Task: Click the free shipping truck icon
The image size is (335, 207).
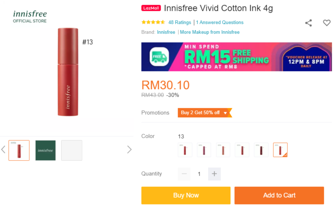Action: coord(159,57)
